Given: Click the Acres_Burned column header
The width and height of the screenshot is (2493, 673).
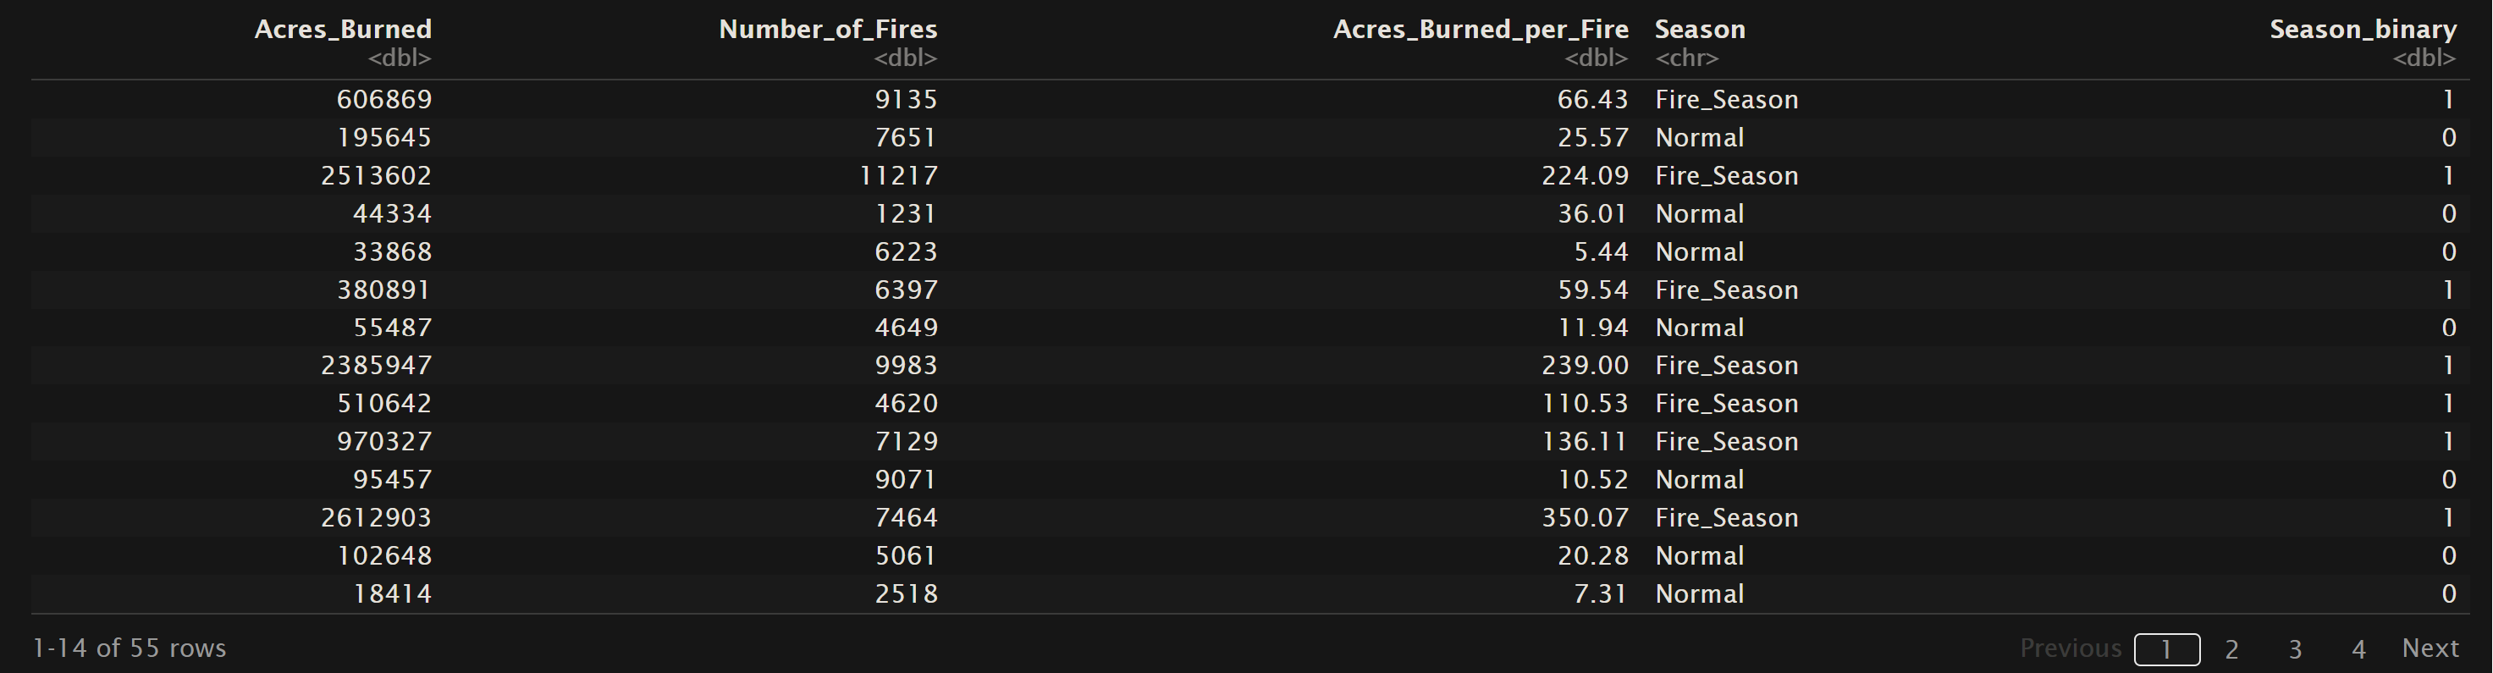Looking at the screenshot, I should tap(343, 29).
